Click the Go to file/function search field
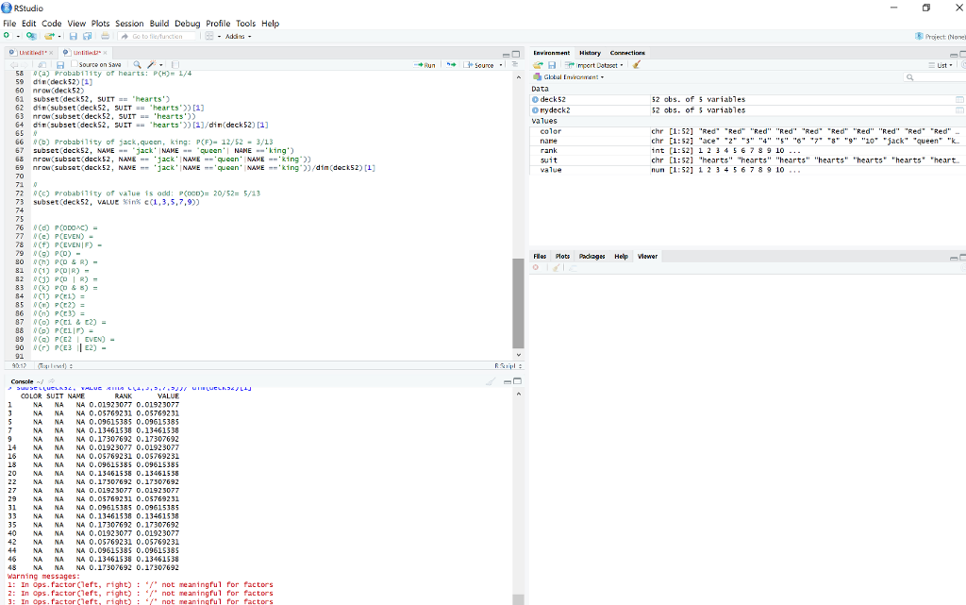The image size is (966, 605). tap(156, 36)
